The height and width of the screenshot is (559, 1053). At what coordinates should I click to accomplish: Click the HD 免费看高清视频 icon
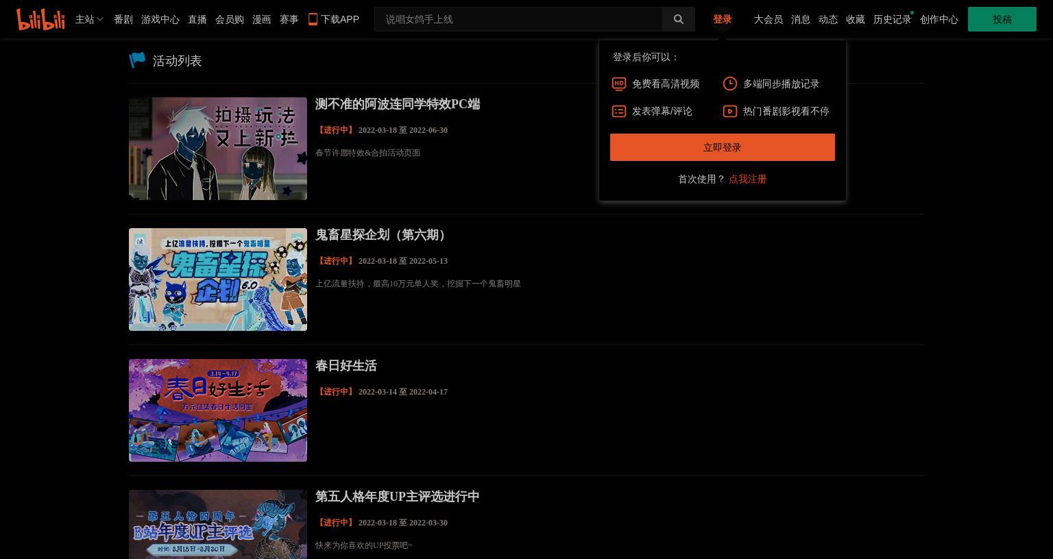619,84
